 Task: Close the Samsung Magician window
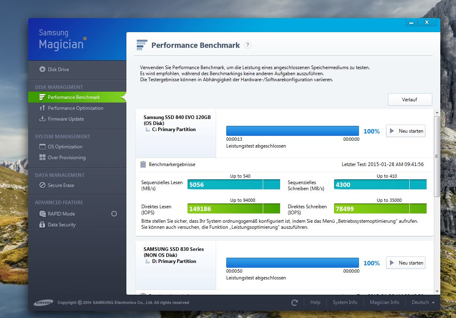pos(427,23)
